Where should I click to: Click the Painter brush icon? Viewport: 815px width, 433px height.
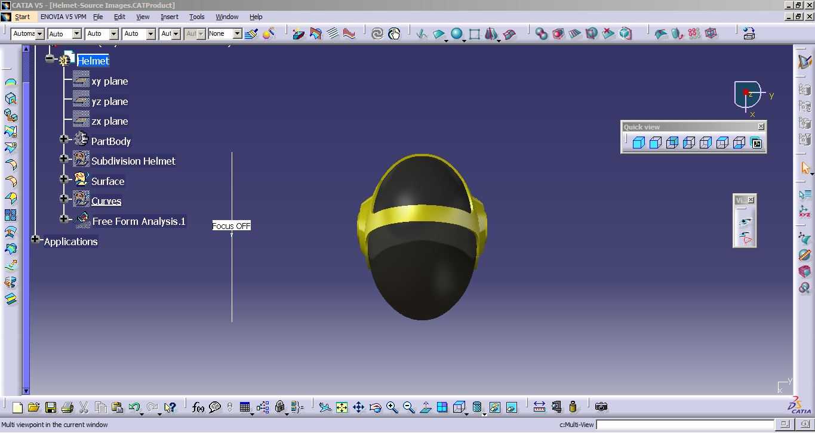251,33
